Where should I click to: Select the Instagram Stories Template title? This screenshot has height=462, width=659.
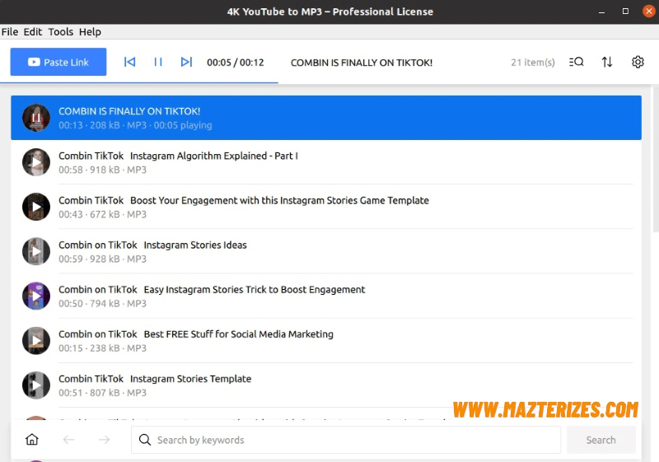tap(155, 379)
